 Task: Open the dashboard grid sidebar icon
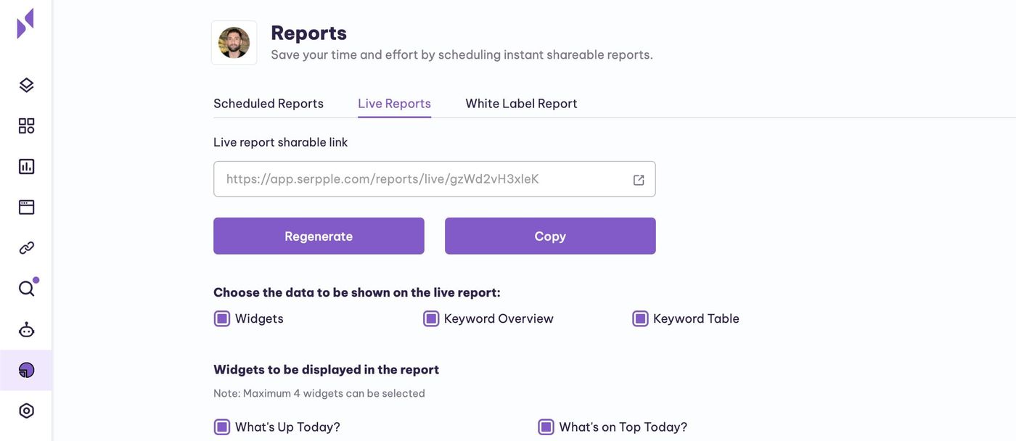coord(26,126)
